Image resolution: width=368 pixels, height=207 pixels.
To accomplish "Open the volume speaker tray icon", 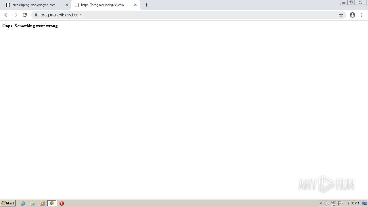I will [327, 203].
